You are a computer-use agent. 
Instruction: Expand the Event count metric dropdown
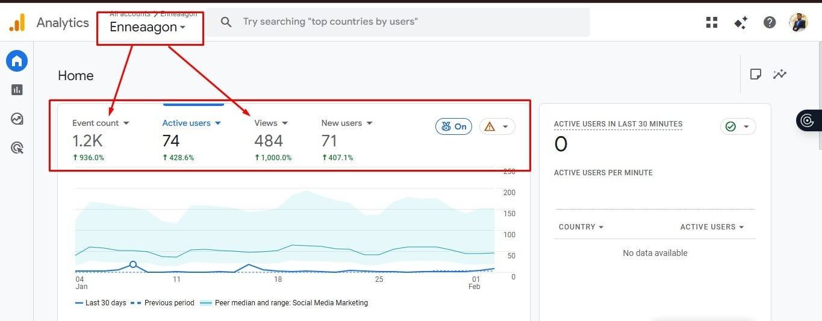pos(101,123)
